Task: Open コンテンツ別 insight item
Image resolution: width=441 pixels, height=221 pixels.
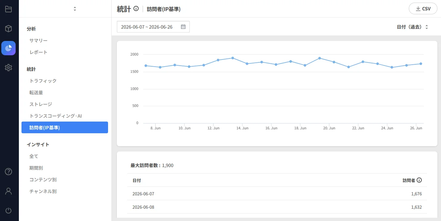Action: click(x=43, y=180)
